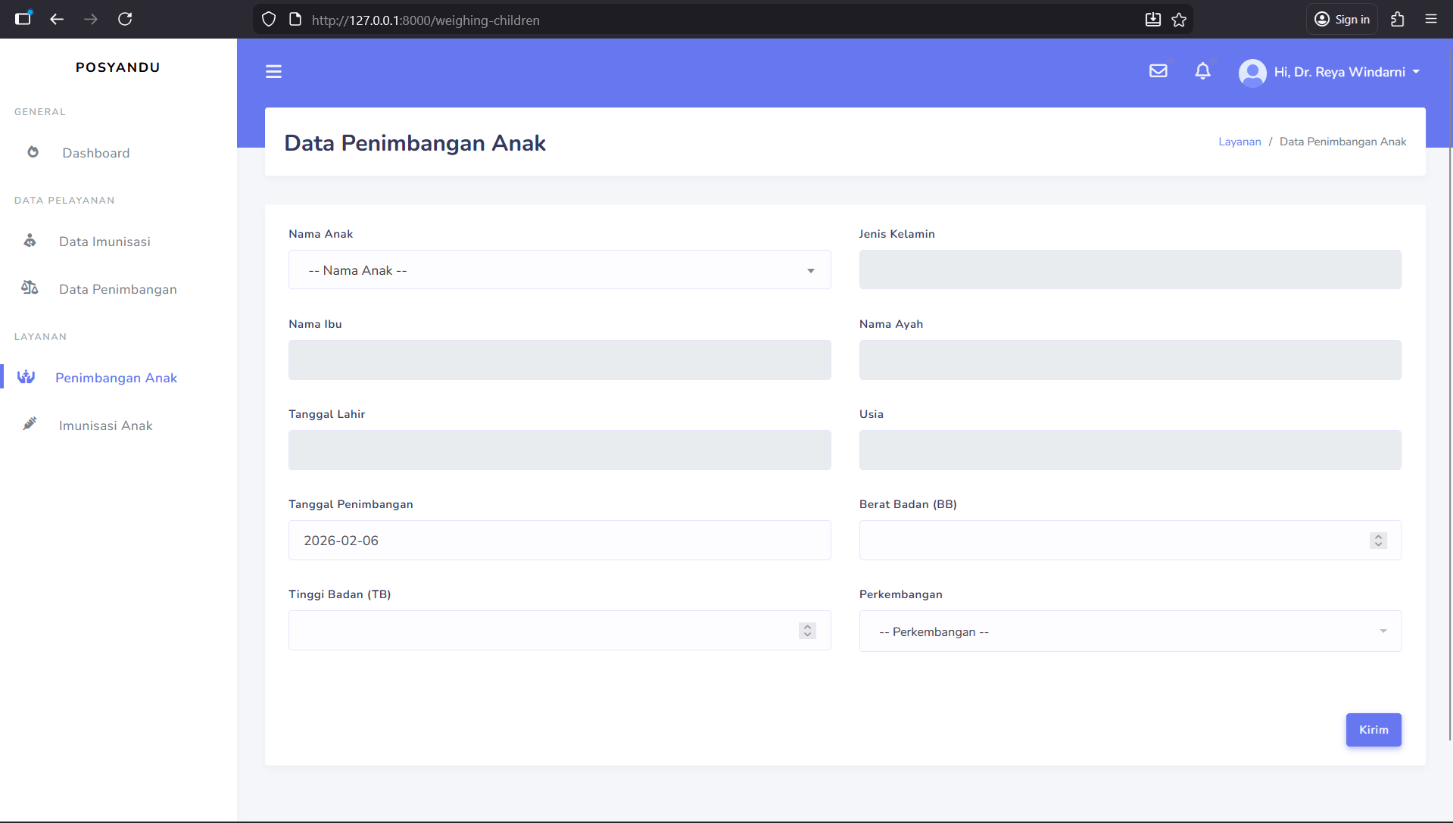
Task: Click the Berat Badan (BB) stepper arrows
Action: 1378,541
